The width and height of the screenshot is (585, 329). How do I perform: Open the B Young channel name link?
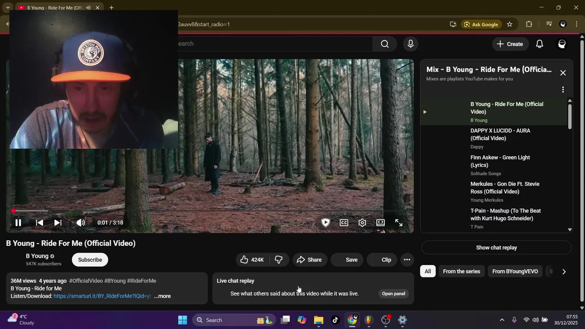[37, 256]
